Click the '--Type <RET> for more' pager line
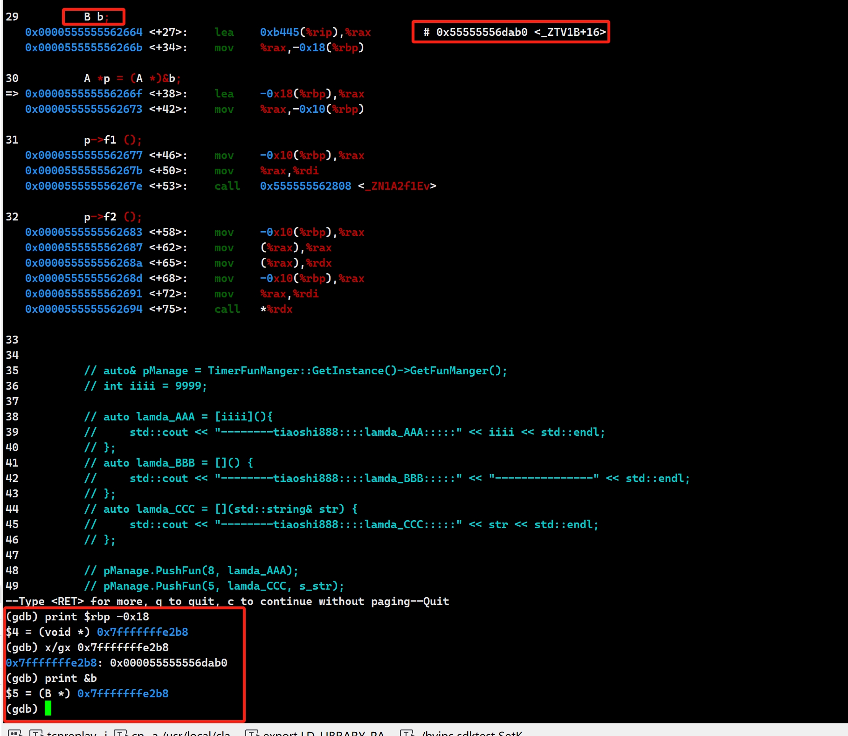848x736 pixels. [227, 601]
